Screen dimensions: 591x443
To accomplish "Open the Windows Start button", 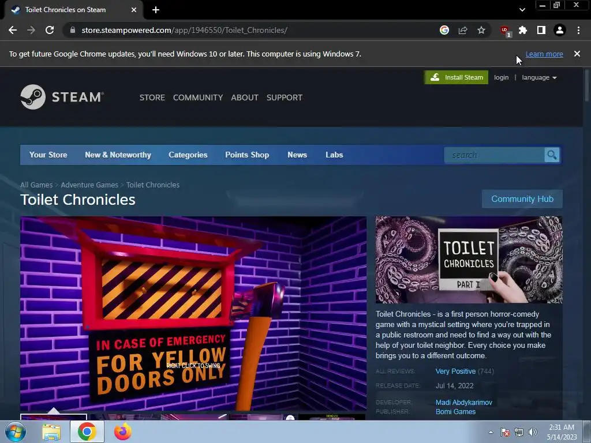I will pyautogui.click(x=15, y=431).
